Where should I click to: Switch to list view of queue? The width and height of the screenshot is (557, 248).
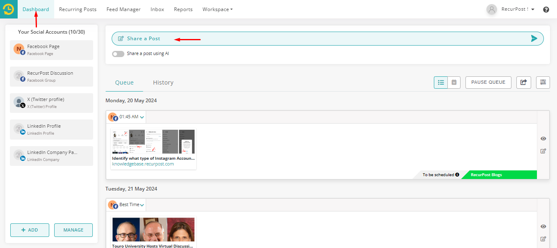(x=441, y=82)
